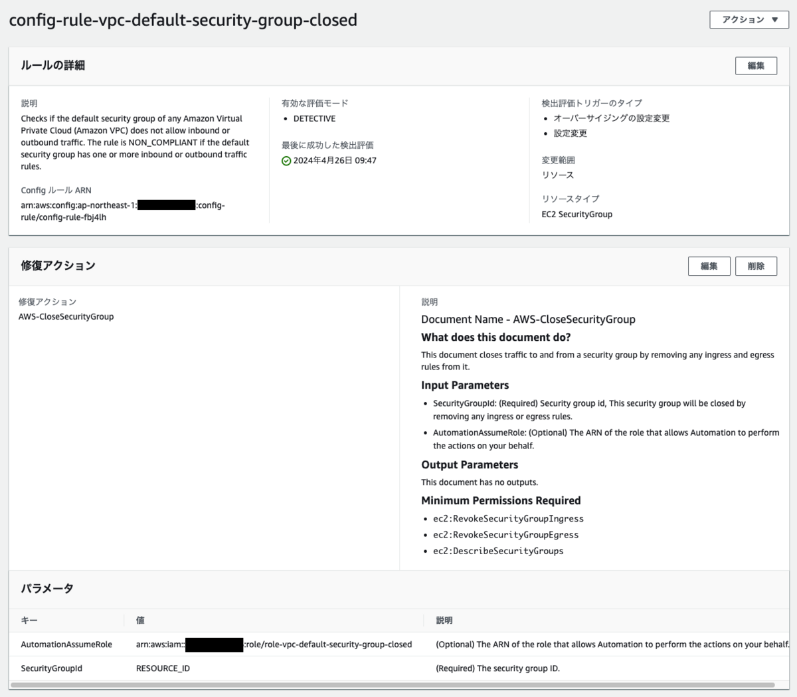The image size is (797, 697).
Task: Click the 値 column header
Action: coord(140,621)
